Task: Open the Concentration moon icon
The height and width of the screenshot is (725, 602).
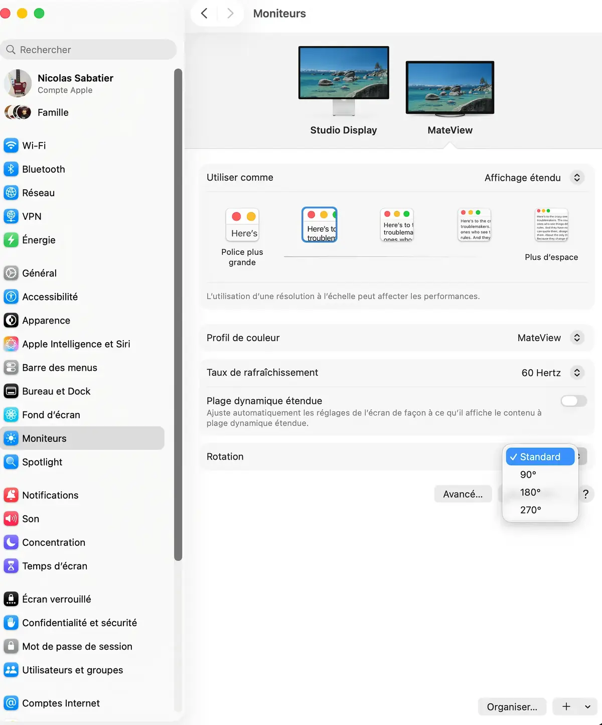Action: [x=11, y=542]
